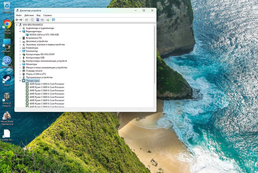Viewport: 258px width, 173px height.
Task: Select the Очереди печати label
Action: [34, 71]
